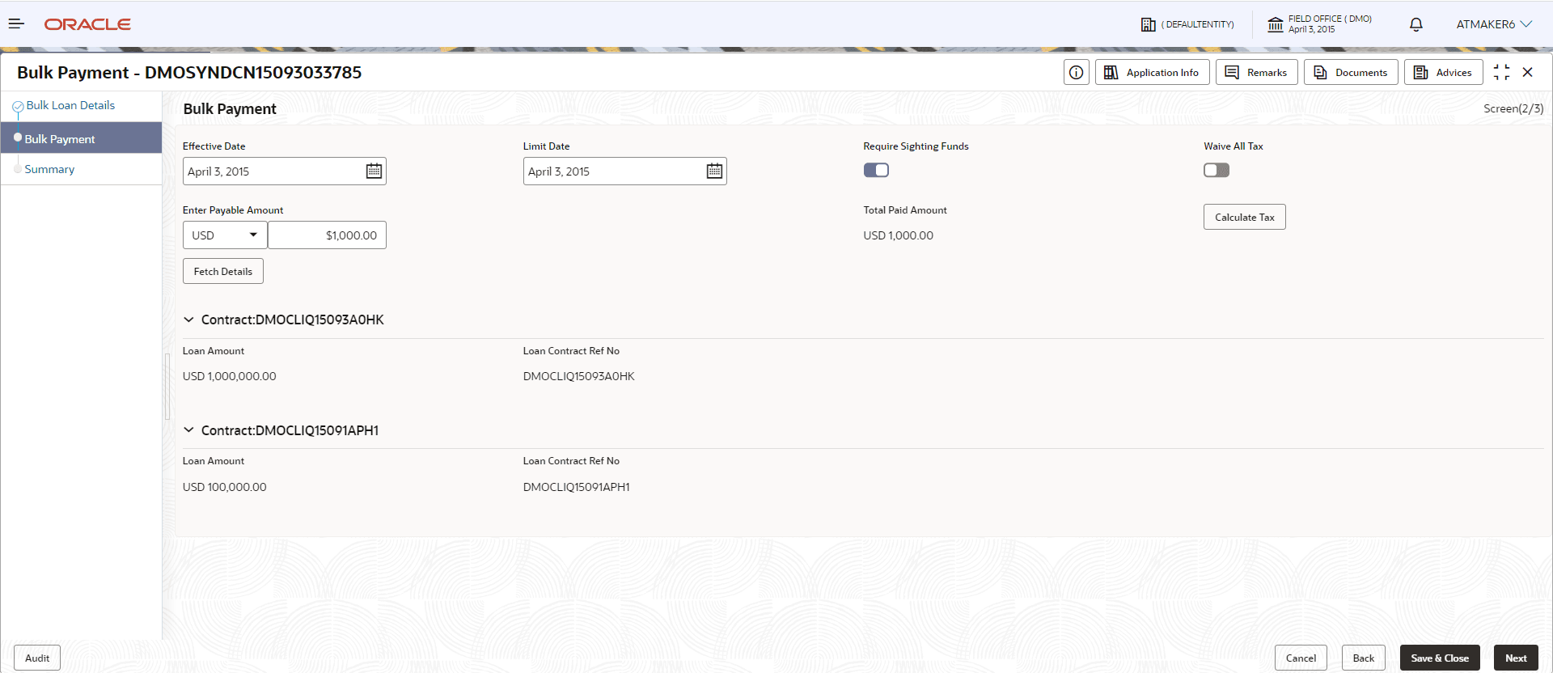Open the Limit Date calendar picker

714,171
